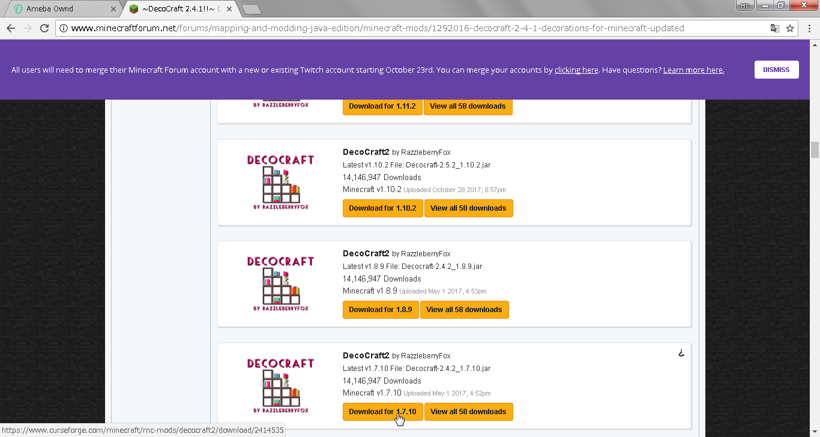Click the scrollbar down arrow
820x437 pixels.
point(815,432)
